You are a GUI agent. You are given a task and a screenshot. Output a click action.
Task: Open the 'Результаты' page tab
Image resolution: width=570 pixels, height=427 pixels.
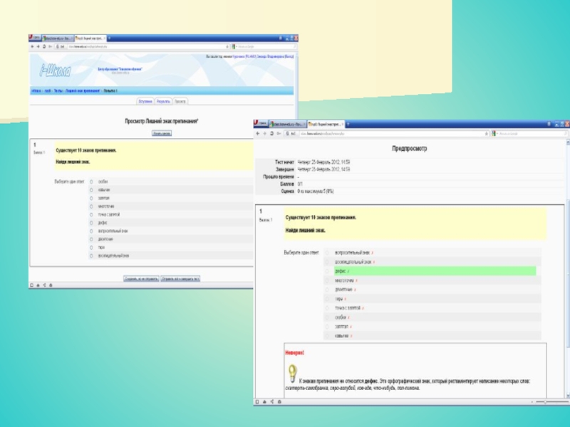pyautogui.click(x=163, y=101)
